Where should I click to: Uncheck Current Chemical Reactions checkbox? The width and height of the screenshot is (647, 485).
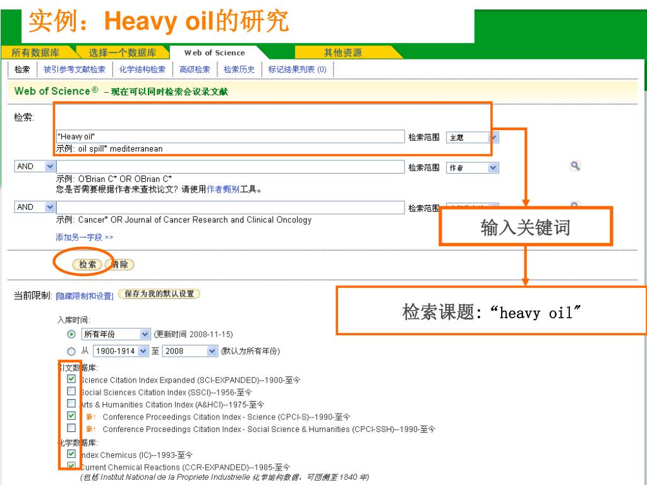click(71, 465)
